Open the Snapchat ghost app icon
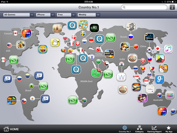 [55, 42]
